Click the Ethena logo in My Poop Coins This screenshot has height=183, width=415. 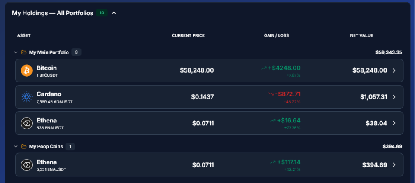pyautogui.click(x=27, y=165)
